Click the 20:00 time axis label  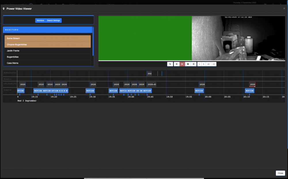click(x=208, y=97)
